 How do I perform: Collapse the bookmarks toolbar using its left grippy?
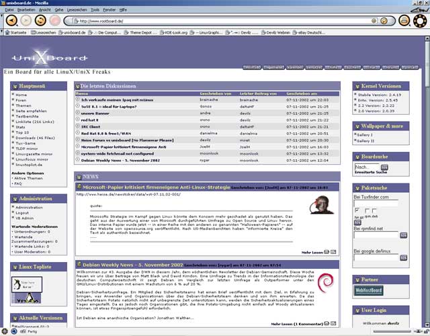click(x=1, y=33)
